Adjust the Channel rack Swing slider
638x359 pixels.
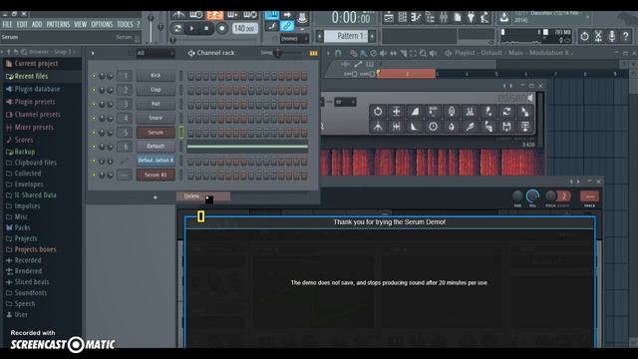(278, 53)
